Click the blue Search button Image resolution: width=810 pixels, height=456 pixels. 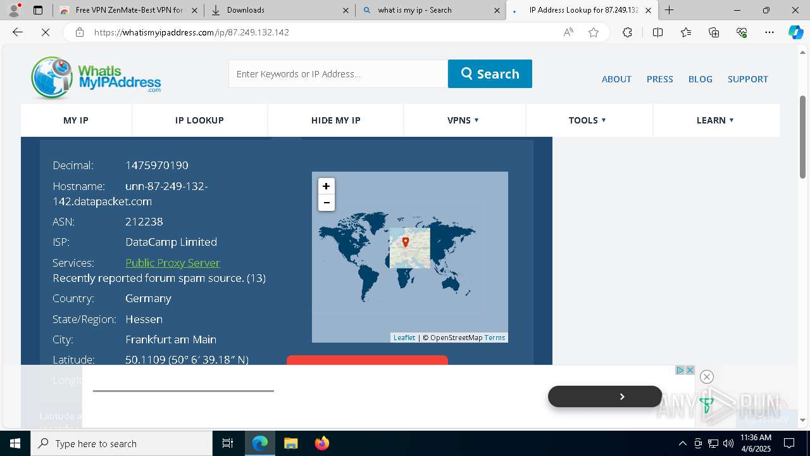[x=490, y=73]
